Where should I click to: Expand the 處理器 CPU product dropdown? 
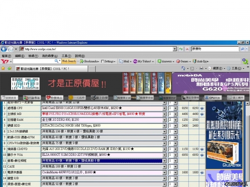pyautogui.click(x=164, y=108)
